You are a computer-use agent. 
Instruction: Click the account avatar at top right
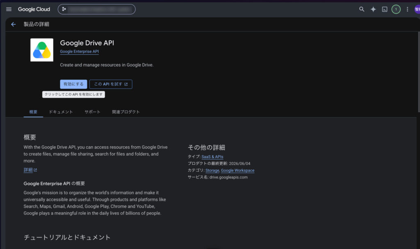pyautogui.click(x=417, y=9)
